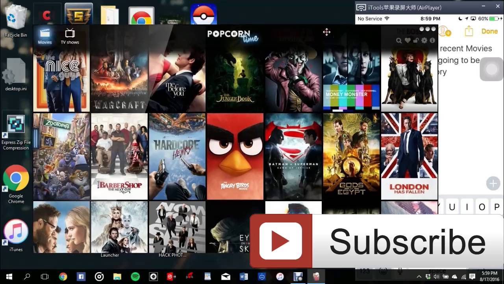This screenshot has width=504, height=284.
Task: Open the London Has Fallen poster
Action: tap(409, 157)
